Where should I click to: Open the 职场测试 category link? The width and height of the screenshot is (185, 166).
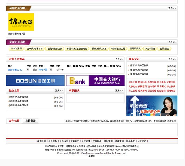tap(161, 87)
